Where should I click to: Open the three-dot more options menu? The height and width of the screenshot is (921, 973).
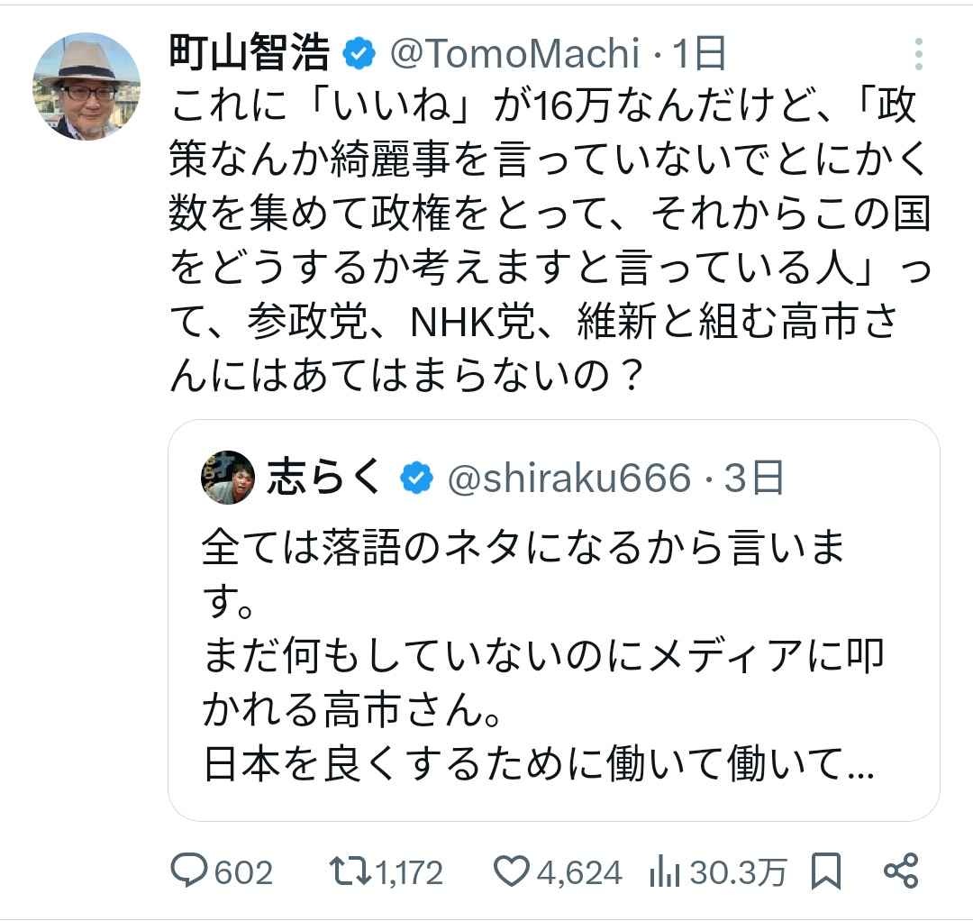917,55
